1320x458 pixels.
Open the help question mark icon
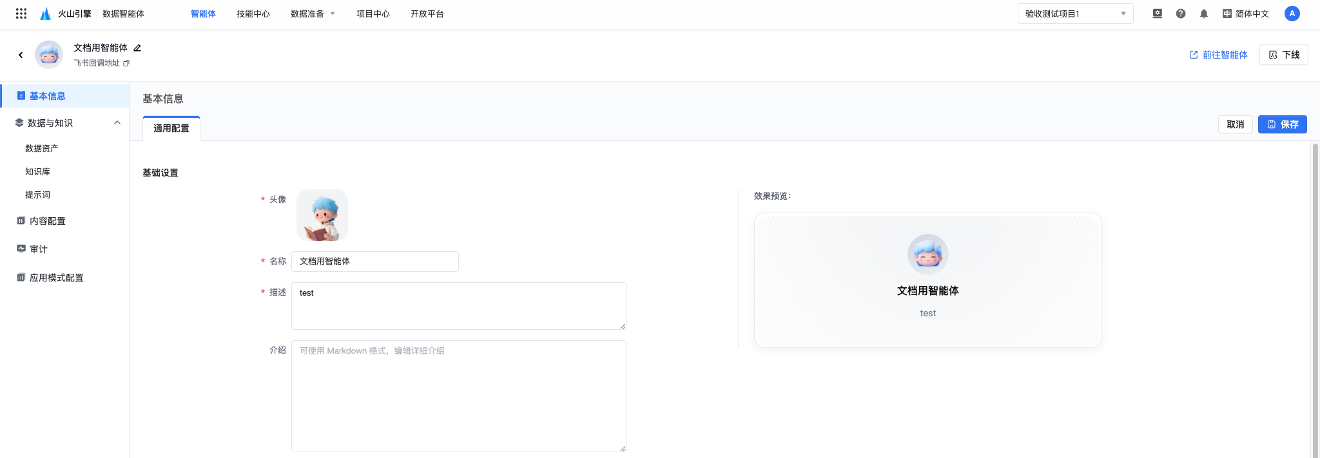coord(1181,14)
